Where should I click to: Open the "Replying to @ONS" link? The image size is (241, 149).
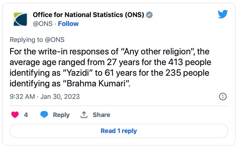click(37, 39)
